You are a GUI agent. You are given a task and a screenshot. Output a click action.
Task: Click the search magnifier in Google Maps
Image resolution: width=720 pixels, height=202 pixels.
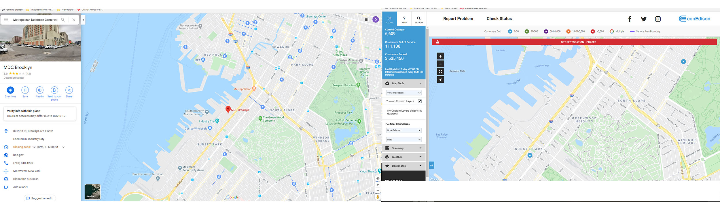(x=63, y=20)
